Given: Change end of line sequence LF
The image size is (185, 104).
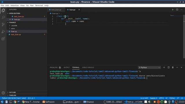Looking at the screenshot, I should [166, 98].
